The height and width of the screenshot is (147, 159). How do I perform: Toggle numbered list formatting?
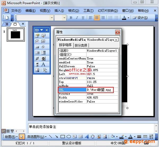point(111,18)
